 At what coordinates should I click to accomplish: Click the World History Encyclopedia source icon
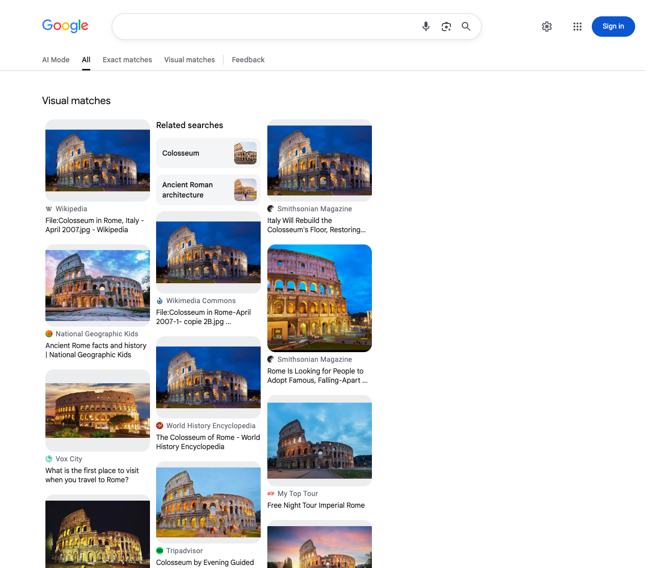coord(160,426)
